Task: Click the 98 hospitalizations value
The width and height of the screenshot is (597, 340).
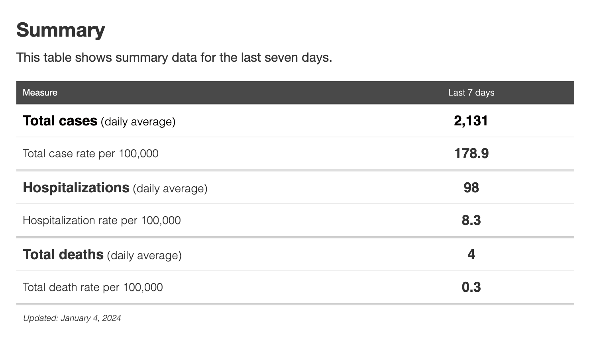Action: pyautogui.click(x=471, y=188)
